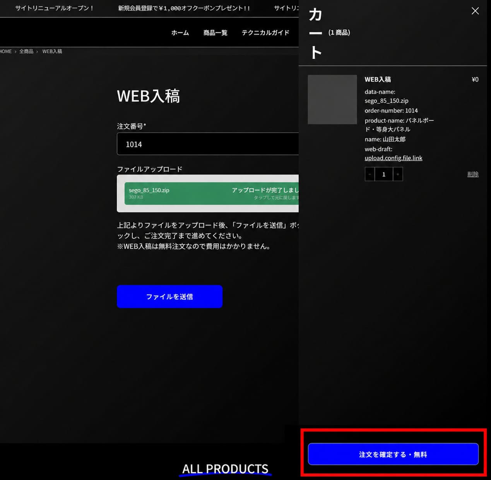Click the ¥0 price in cart

pos(475,79)
